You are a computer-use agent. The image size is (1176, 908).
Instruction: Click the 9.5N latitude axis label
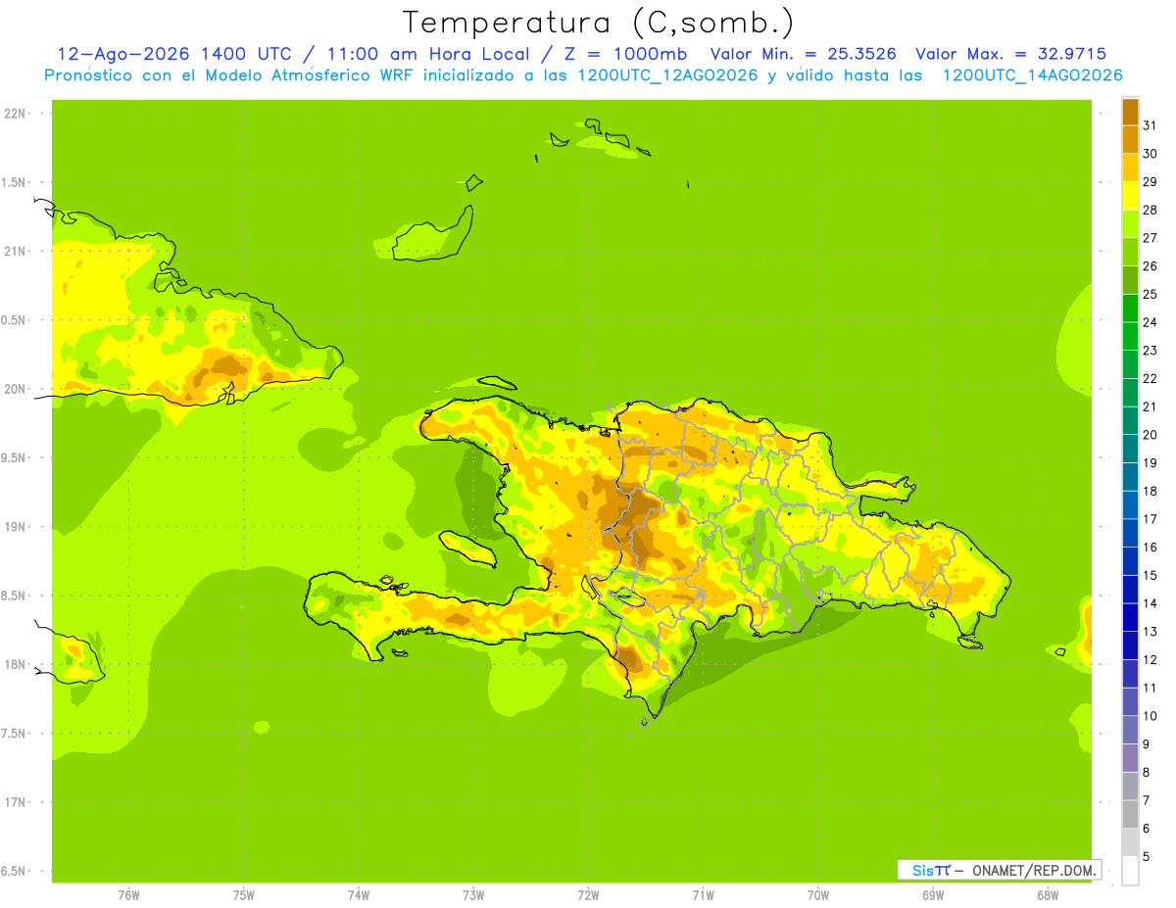15,458
